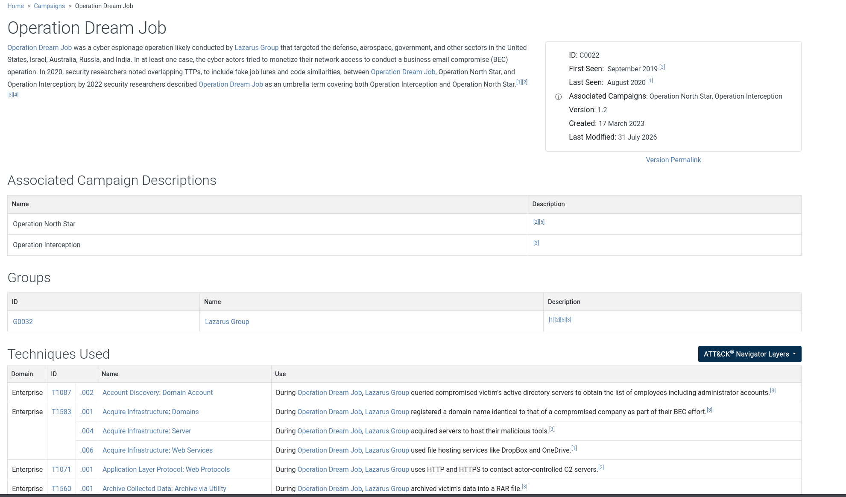Image resolution: width=846 pixels, height=497 pixels.
Task: Open technique ID T1583 link
Action: pyautogui.click(x=61, y=412)
